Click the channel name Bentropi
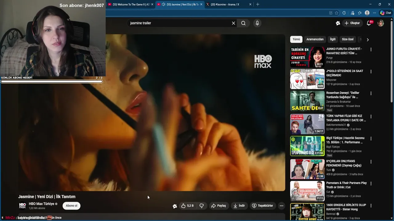 (x=331, y=214)
